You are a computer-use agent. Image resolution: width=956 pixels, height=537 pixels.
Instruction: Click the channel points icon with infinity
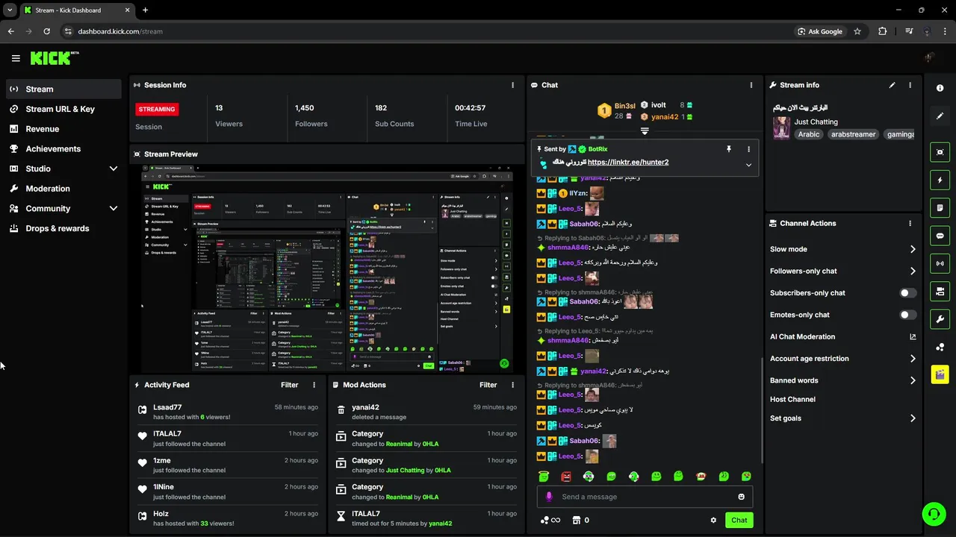(550, 521)
